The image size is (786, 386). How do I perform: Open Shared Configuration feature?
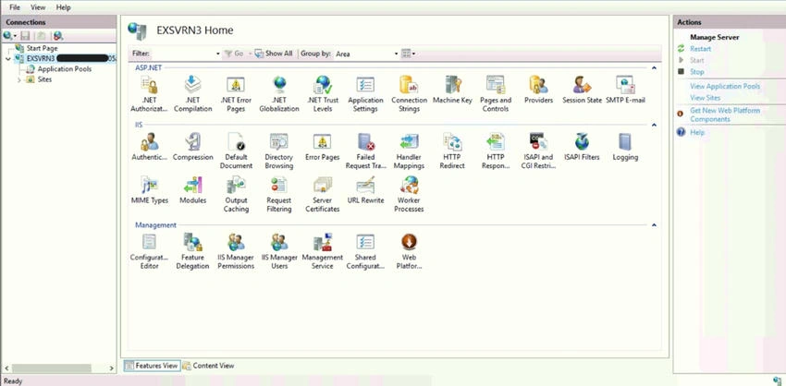pos(365,251)
